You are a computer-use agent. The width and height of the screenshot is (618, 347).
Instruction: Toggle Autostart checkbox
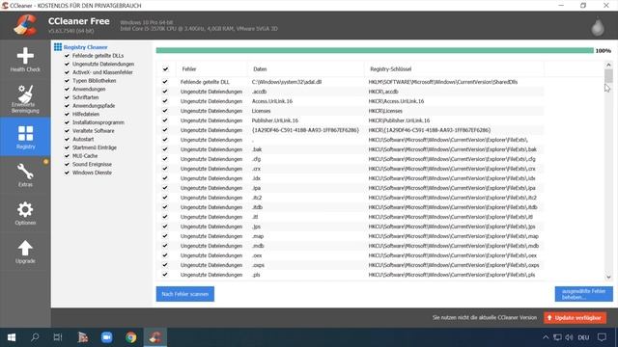pyautogui.click(x=67, y=139)
